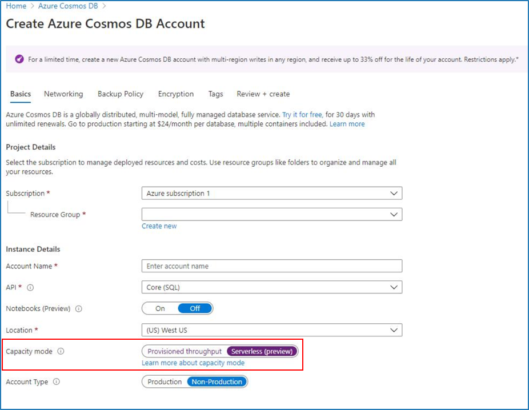Go to Review + create tab
Viewport: 529px width, 410px height.
[x=263, y=94]
